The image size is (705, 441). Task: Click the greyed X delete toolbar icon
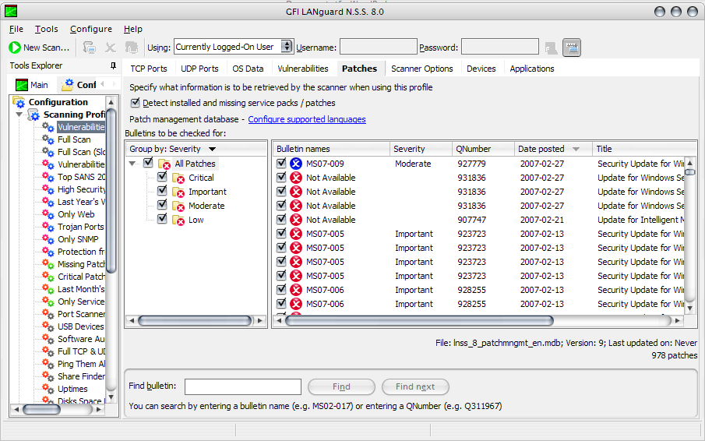pyautogui.click(x=110, y=48)
